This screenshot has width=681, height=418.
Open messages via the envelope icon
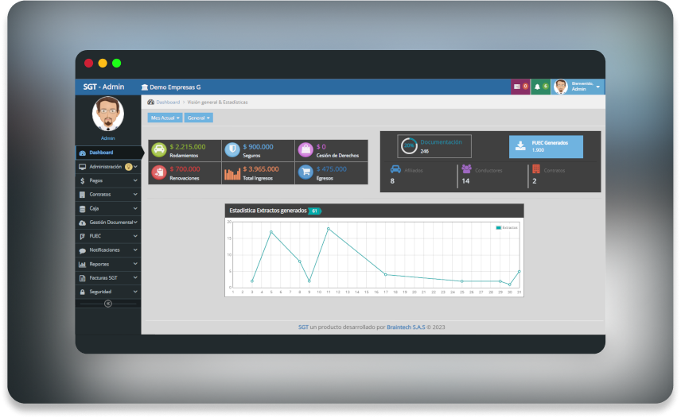click(520, 86)
